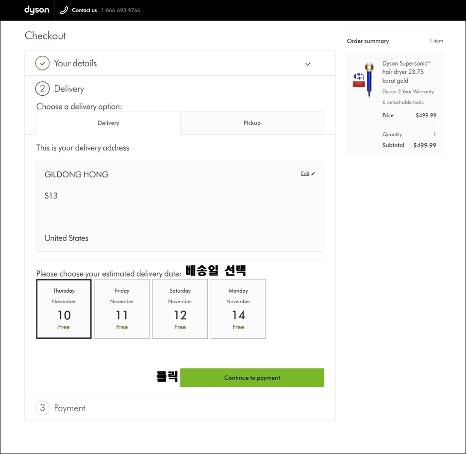Switch to the Delivery tab
Image resolution: width=466 pixels, height=454 pixels.
coord(108,123)
